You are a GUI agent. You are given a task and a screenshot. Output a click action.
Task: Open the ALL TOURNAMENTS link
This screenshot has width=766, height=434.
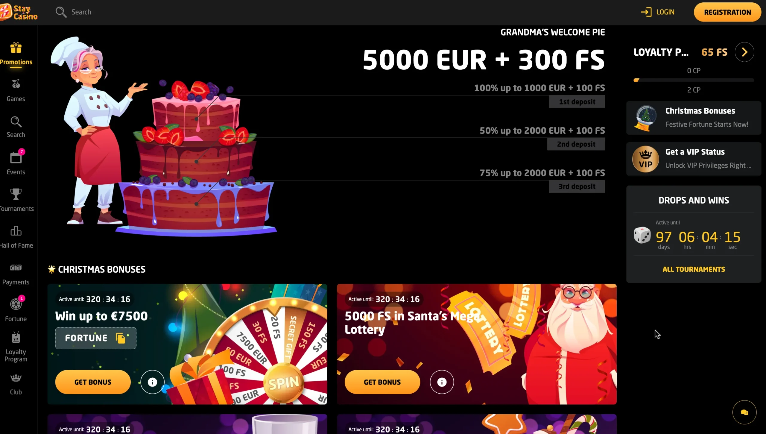[694, 269]
